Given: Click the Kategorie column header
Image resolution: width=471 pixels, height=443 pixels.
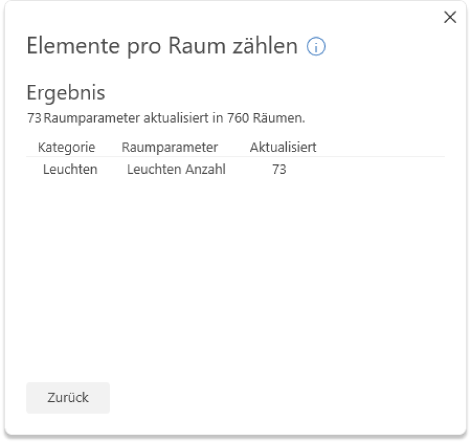Looking at the screenshot, I should 67,147.
